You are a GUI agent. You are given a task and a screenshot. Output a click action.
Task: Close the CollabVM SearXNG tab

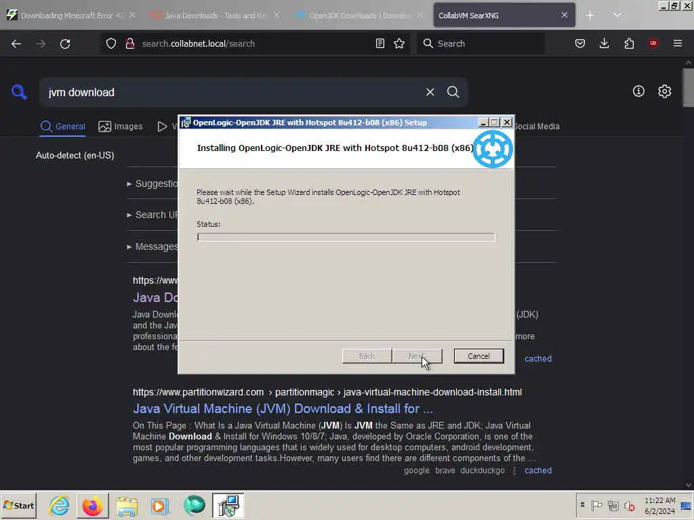(565, 16)
